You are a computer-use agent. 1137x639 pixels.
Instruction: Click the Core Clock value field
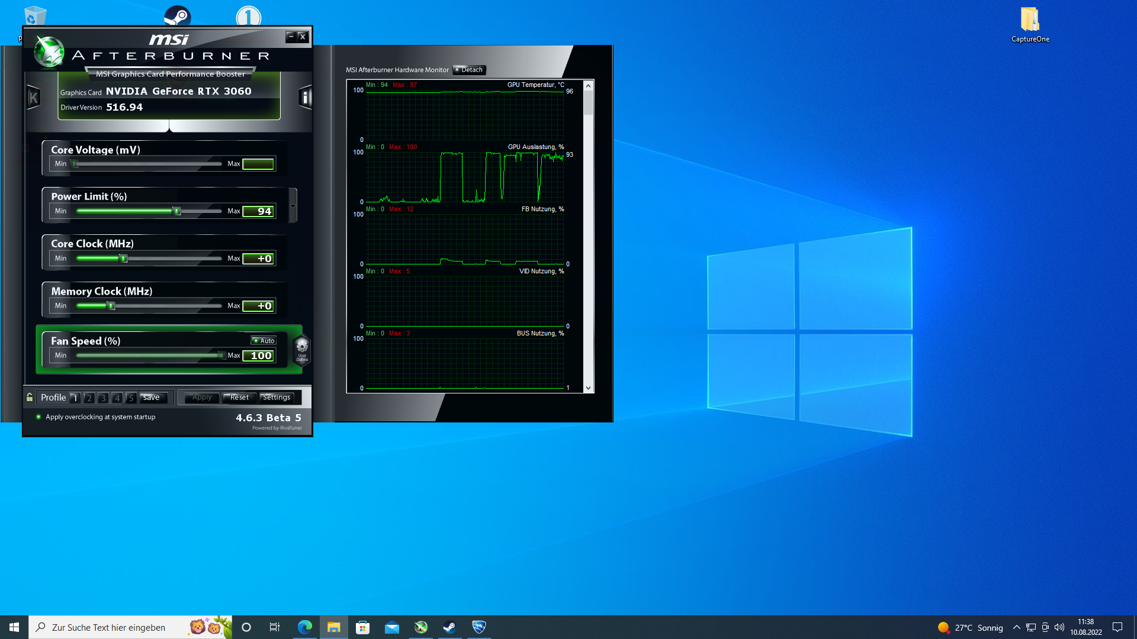[259, 259]
